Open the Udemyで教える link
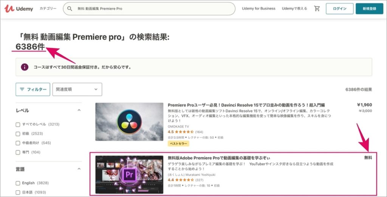This screenshot has width=387, height=197. click(294, 9)
